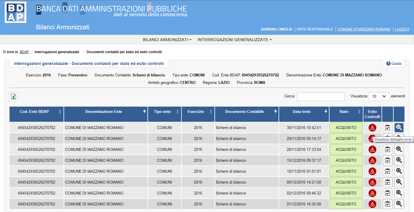The height and width of the screenshot is (212, 414).
Task: View send detail for 15/12/2016 09:37:17 row
Action: click(399, 160)
